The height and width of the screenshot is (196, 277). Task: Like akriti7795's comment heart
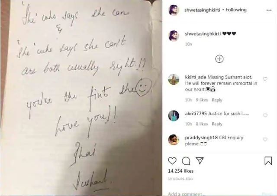[265, 115]
